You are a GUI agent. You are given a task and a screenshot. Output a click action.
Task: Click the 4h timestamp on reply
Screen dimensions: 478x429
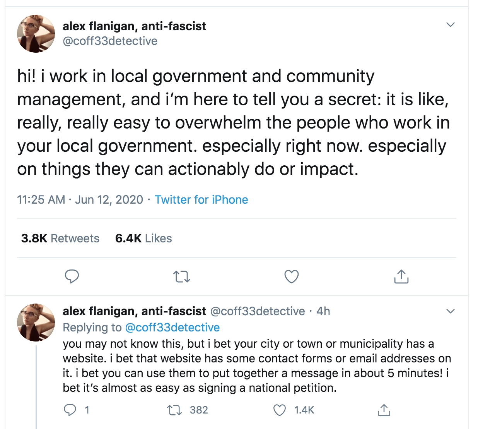tap(323, 311)
